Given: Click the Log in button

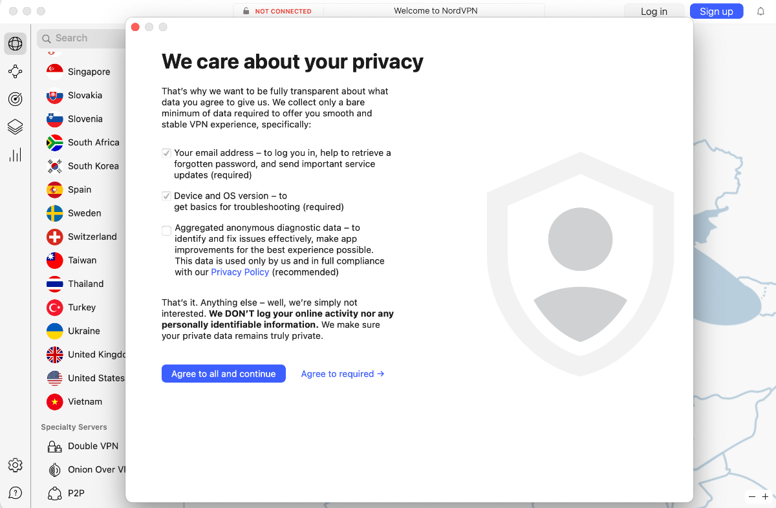Looking at the screenshot, I should [x=654, y=12].
